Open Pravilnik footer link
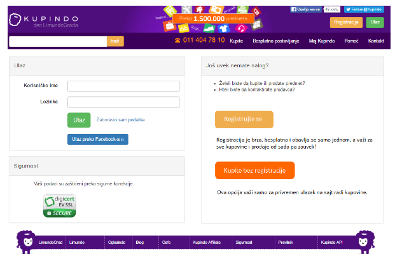The width and height of the screenshot is (395, 259). 286,242
